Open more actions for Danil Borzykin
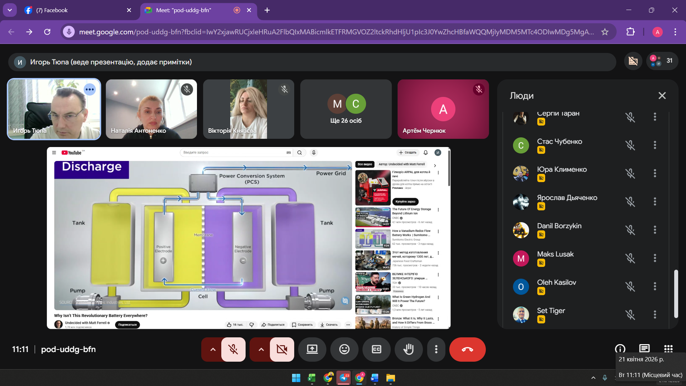The height and width of the screenshot is (386, 686). click(x=655, y=230)
